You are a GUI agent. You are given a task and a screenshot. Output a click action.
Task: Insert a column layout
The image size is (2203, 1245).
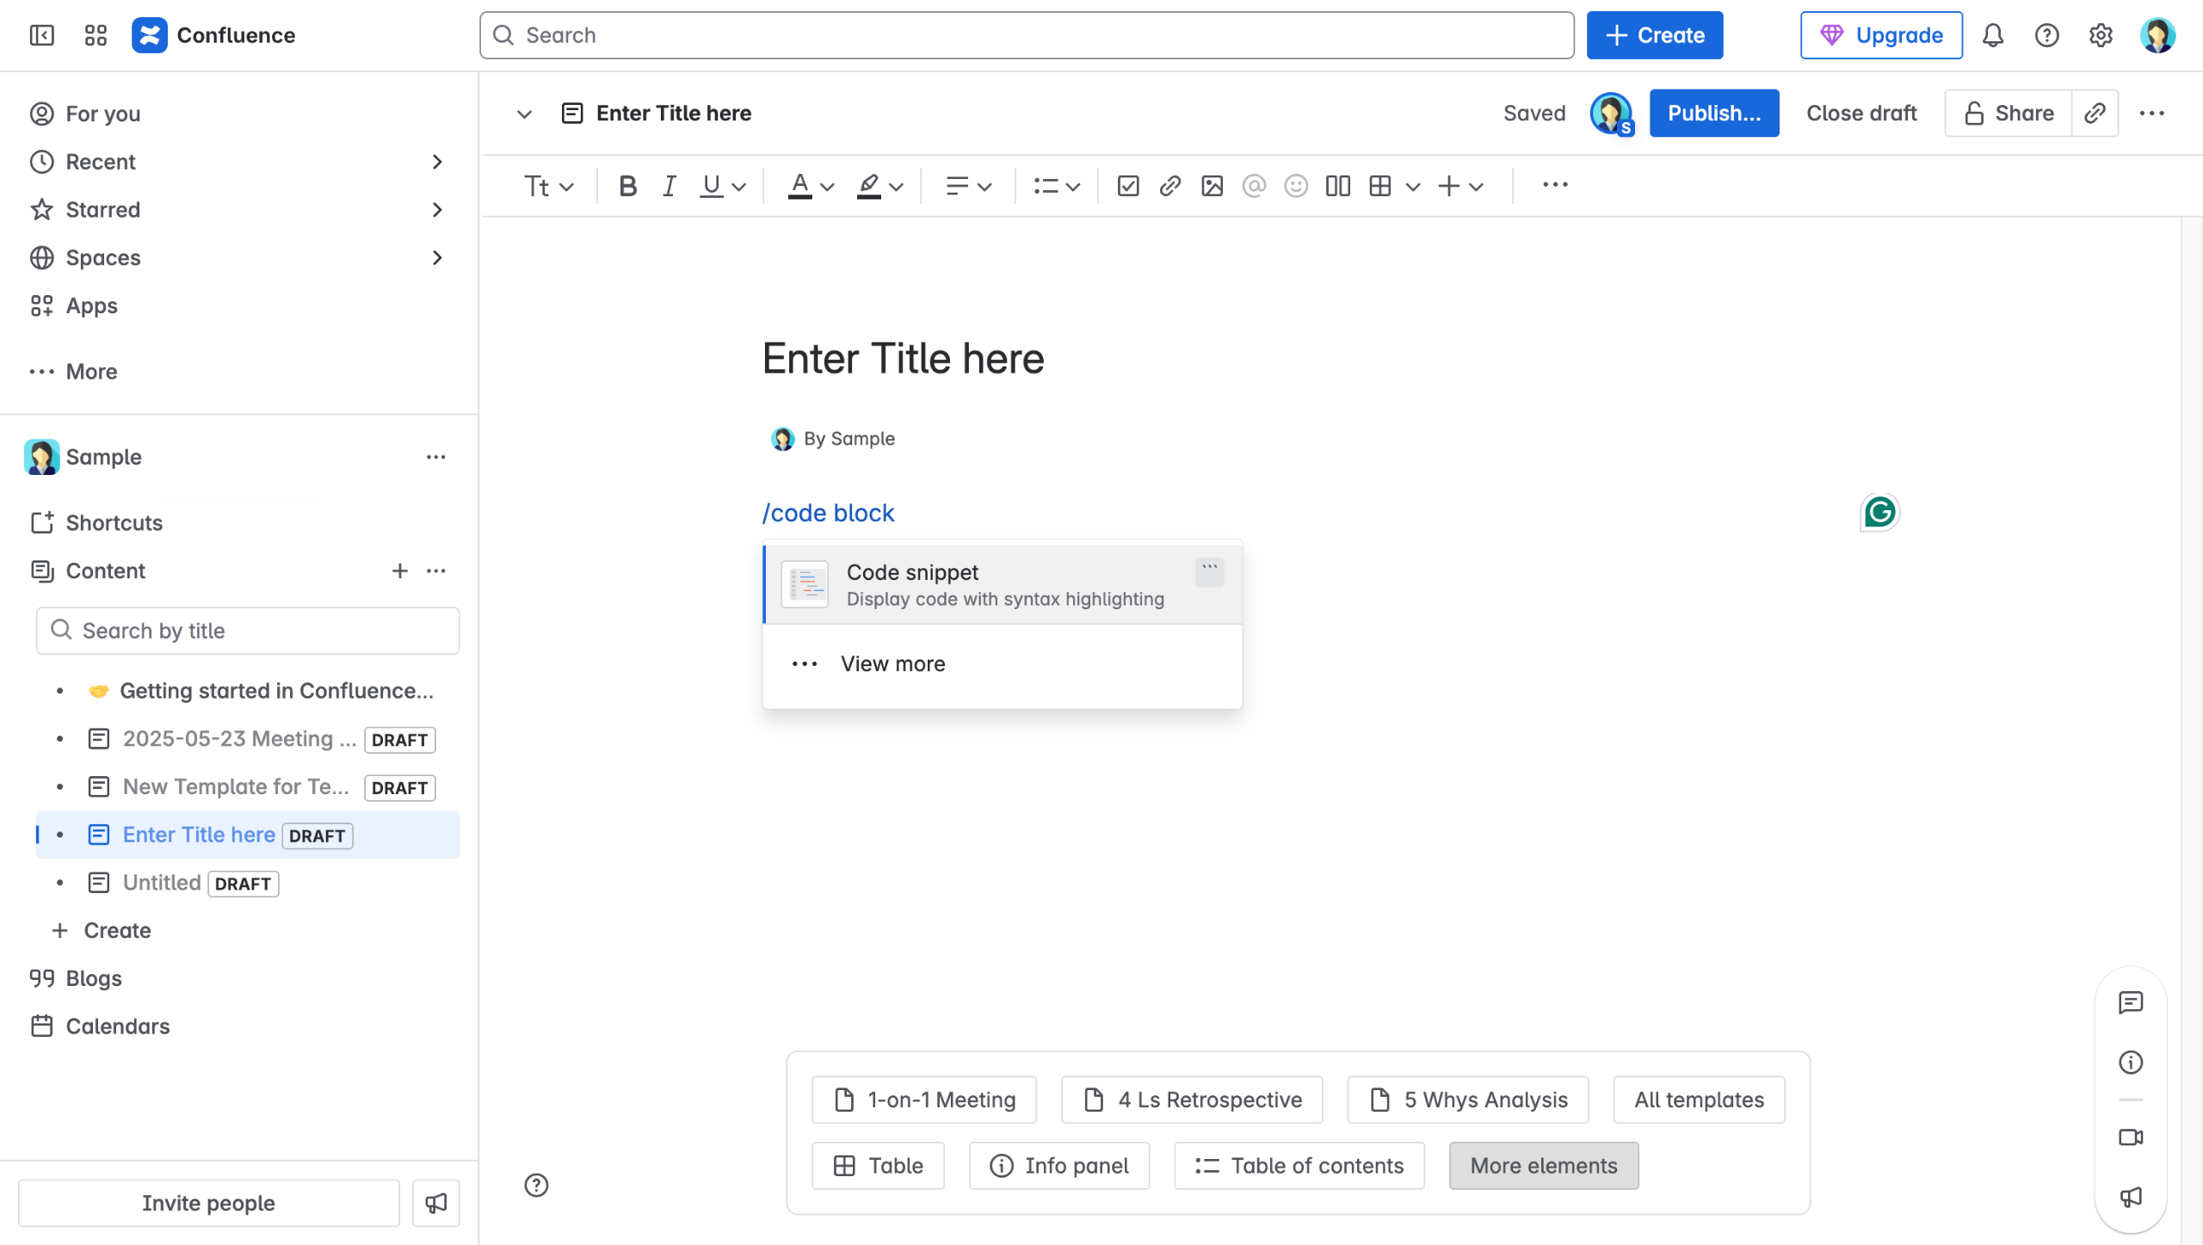(x=1337, y=186)
